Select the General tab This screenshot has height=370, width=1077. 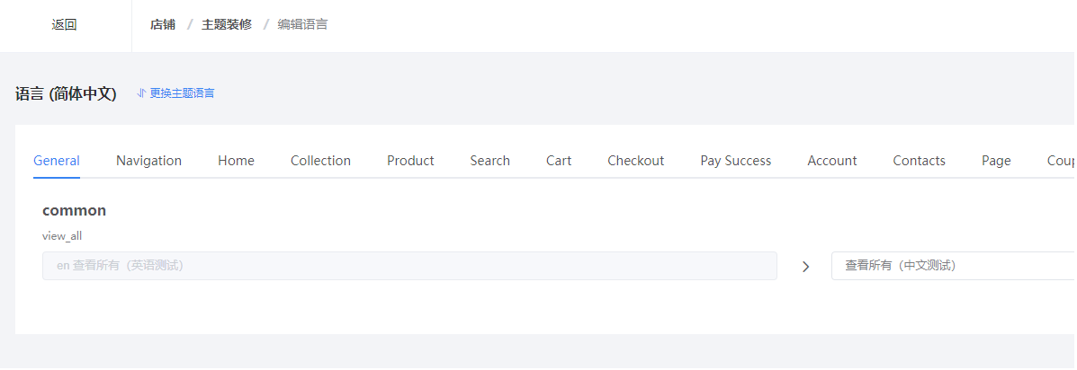click(x=57, y=161)
